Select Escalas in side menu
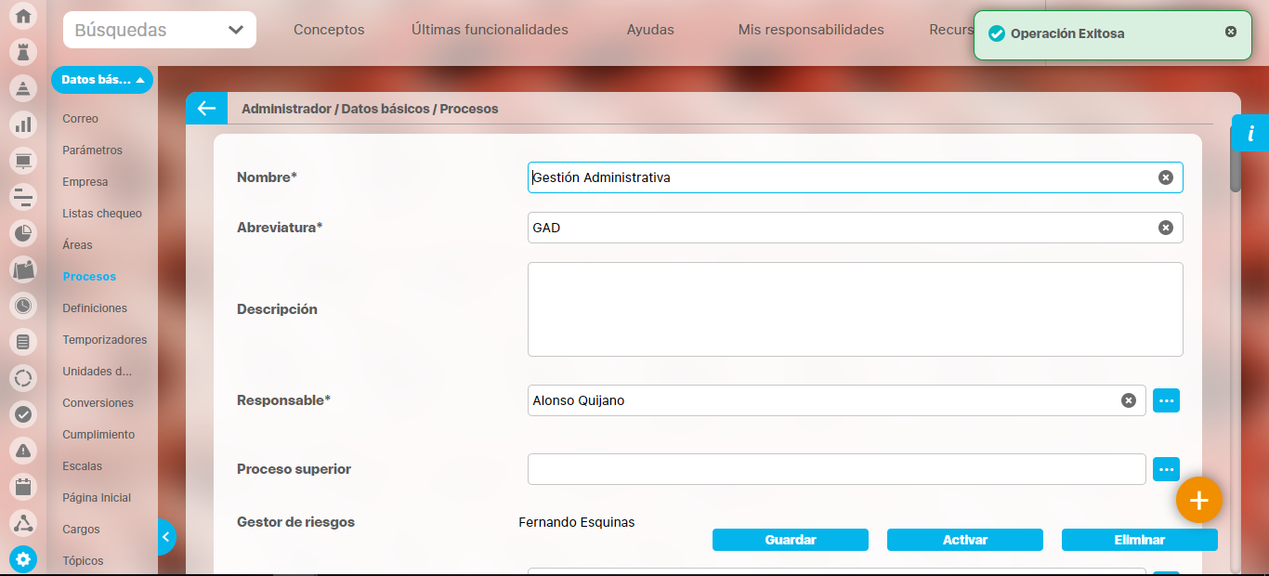 [x=83, y=466]
